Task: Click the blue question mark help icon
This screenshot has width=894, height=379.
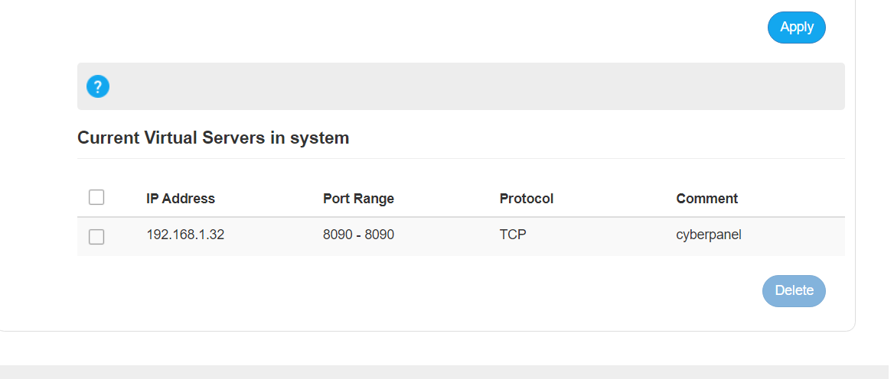Action: (x=97, y=86)
